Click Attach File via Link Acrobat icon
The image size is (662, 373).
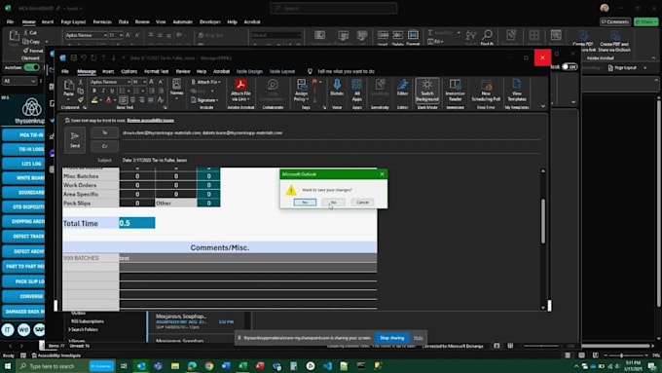(x=240, y=90)
